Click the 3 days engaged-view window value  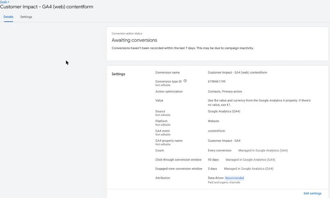pos(212,169)
